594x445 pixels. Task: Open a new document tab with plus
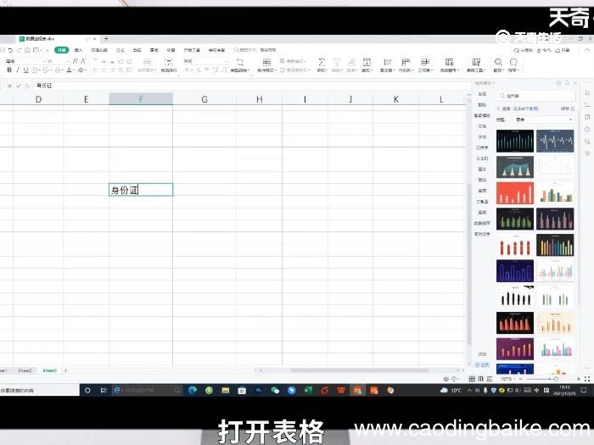point(106,39)
